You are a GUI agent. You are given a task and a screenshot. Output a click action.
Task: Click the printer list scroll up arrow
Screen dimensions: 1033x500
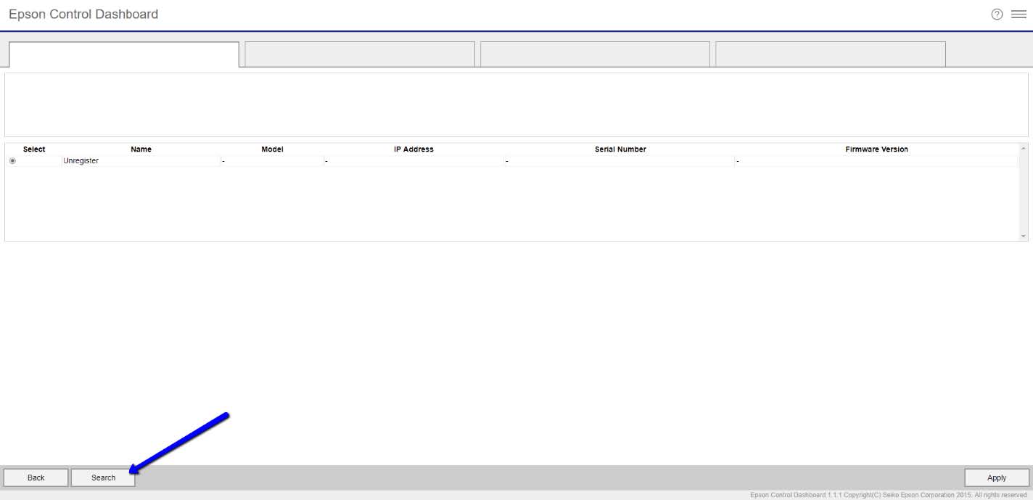(1024, 148)
